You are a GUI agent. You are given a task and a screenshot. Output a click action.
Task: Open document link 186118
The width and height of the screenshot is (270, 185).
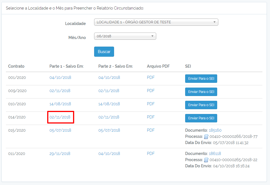pos(215,154)
